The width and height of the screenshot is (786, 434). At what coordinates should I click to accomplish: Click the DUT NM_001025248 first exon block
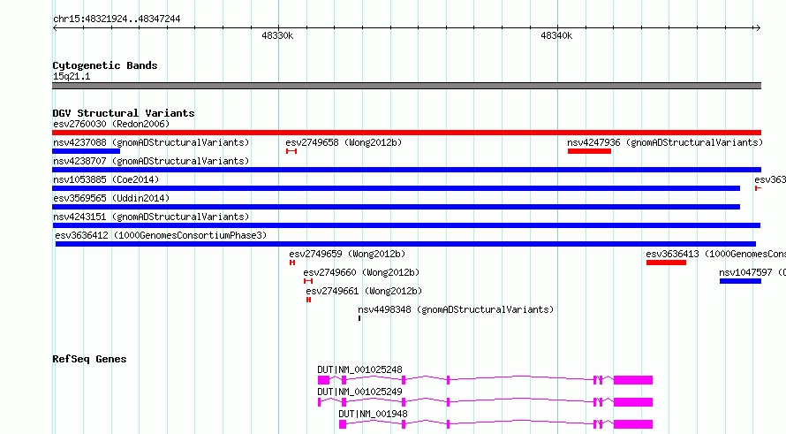(323, 380)
